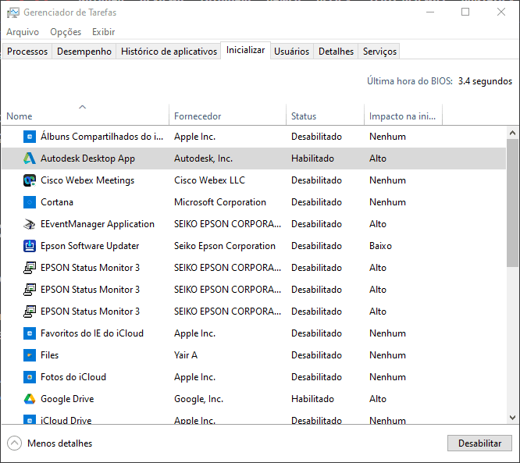
Task: Open the Arquivo menu
Action: (x=23, y=32)
